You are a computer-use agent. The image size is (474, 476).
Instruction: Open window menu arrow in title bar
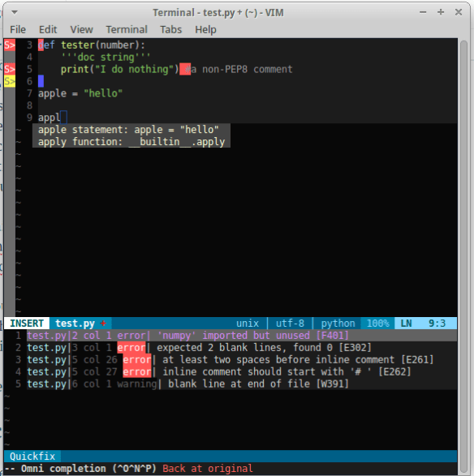click(x=15, y=12)
